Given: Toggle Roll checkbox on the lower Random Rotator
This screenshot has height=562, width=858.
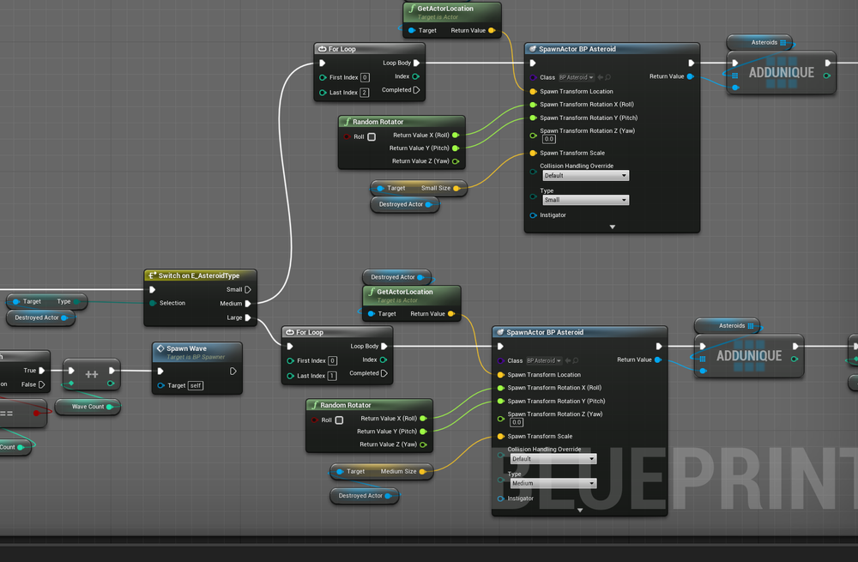Looking at the screenshot, I should tap(339, 420).
